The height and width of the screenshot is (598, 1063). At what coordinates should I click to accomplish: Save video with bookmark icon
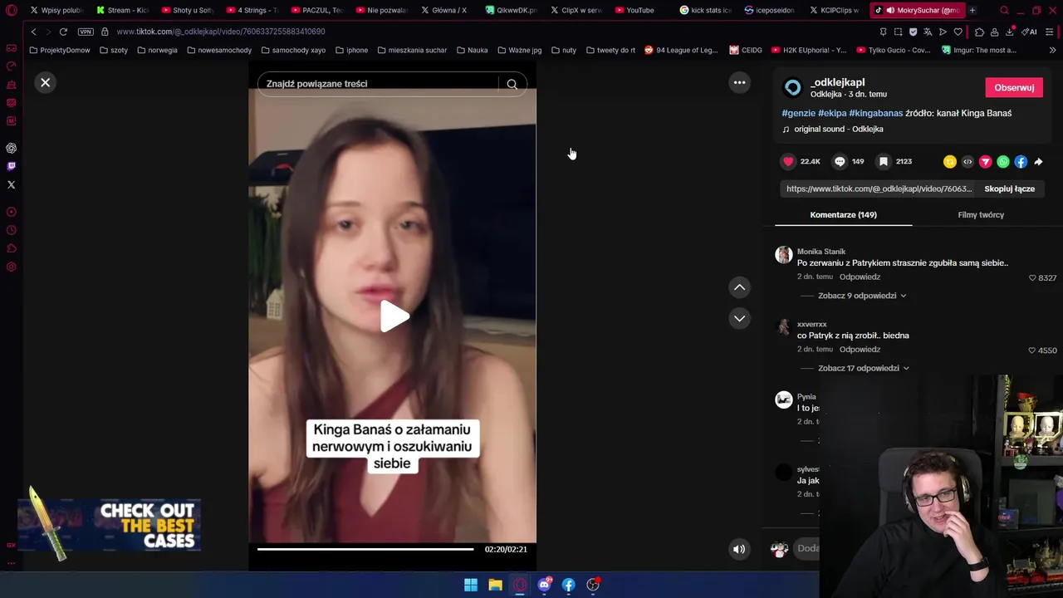(884, 162)
